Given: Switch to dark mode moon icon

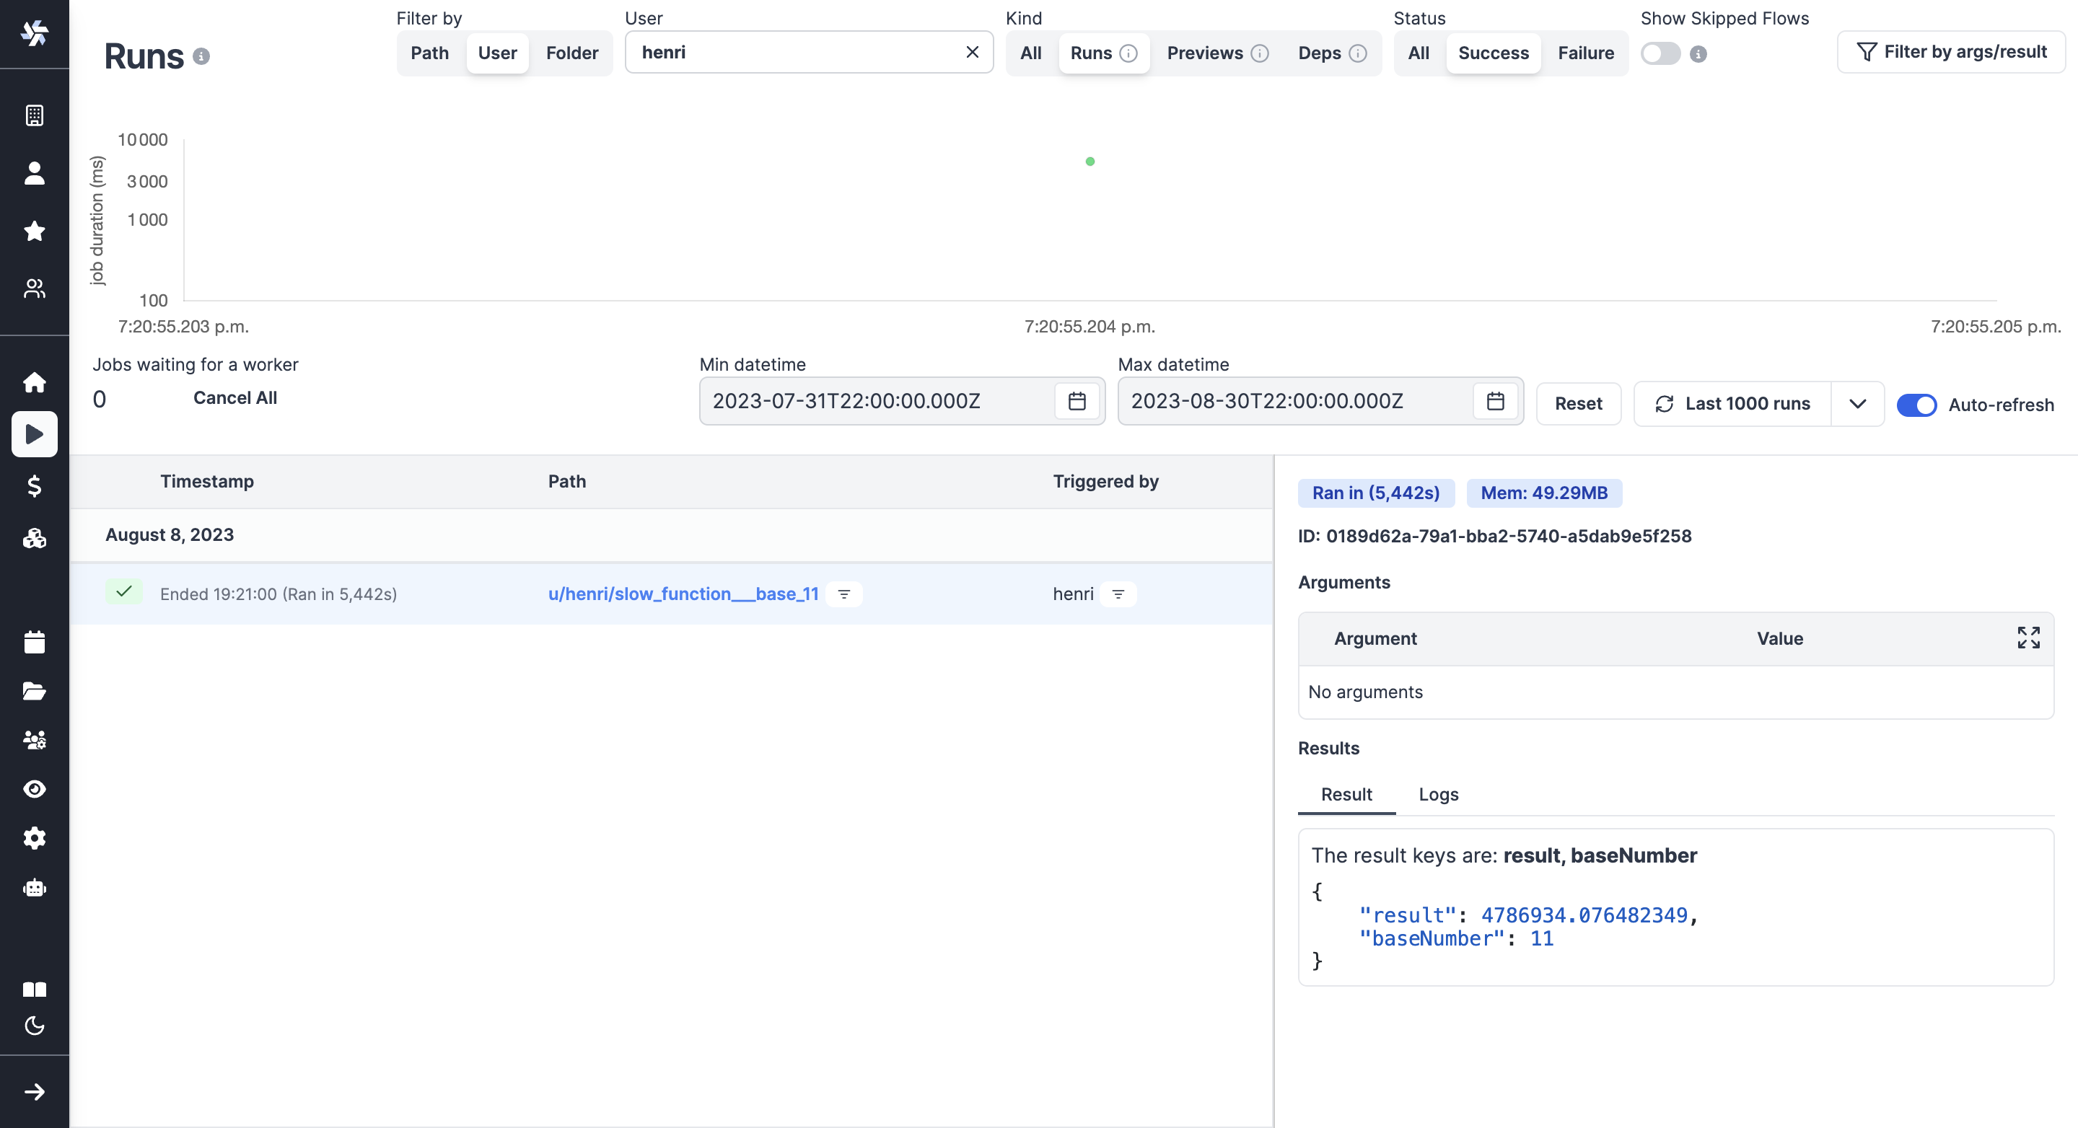Looking at the screenshot, I should [34, 1026].
